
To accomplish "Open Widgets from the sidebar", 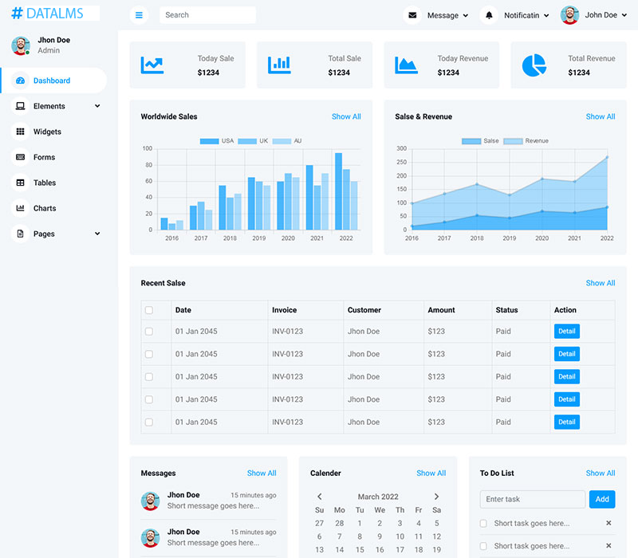I will 47,132.
